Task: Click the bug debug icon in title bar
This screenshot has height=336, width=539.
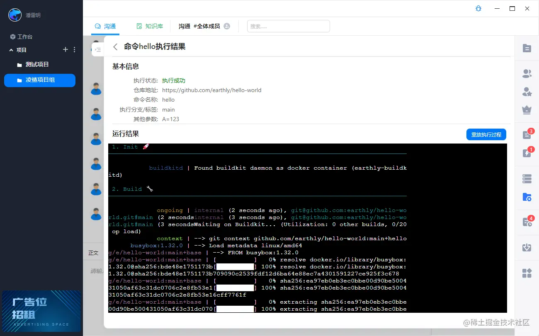Action: [x=478, y=8]
